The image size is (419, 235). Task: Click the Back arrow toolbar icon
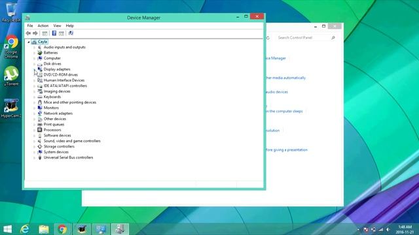pyautogui.click(x=28, y=33)
